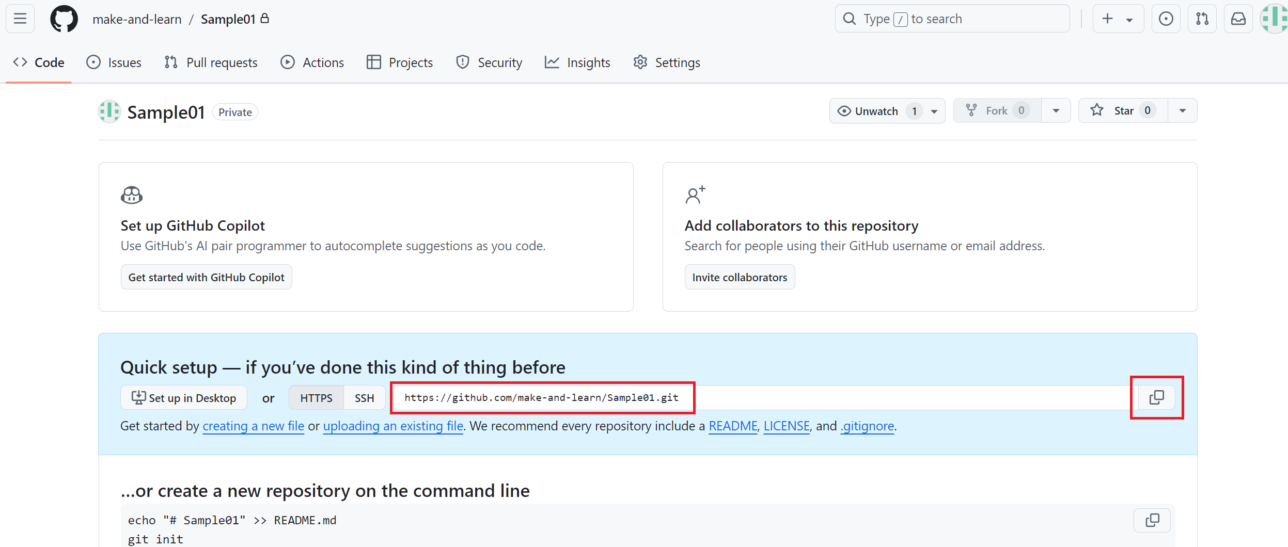Star the Sample01 repository
1288x547 pixels.
click(x=1123, y=111)
